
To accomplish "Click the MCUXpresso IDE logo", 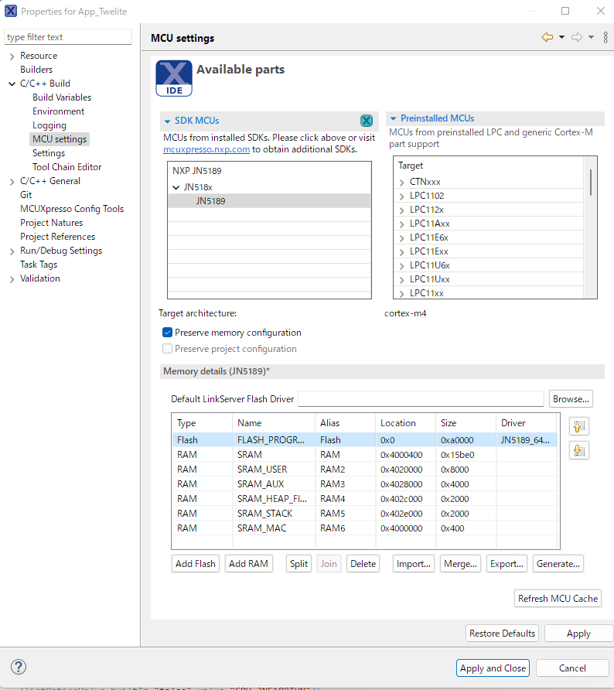I will [174, 78].
